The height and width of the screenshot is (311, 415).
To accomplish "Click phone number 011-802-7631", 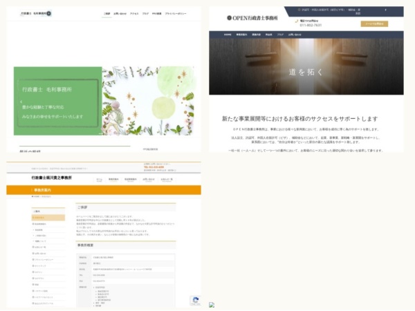I will pos(311,25).
